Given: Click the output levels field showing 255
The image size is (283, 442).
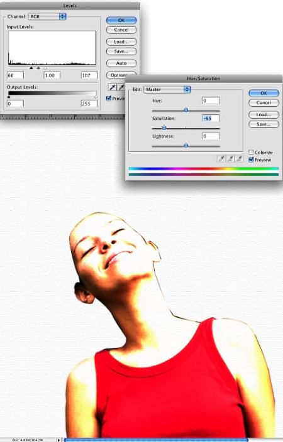Looking at the screenshot, I should [89, 104].
